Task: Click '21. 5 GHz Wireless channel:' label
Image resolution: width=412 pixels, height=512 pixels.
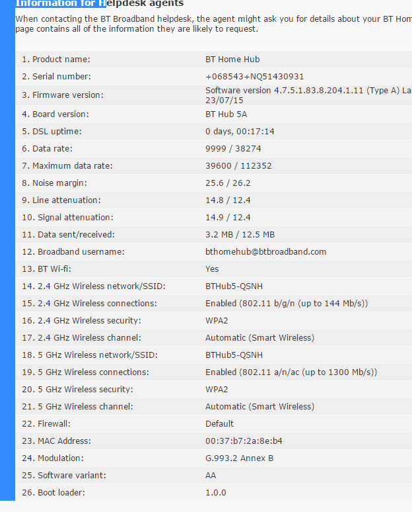Action: click(77, 407)
